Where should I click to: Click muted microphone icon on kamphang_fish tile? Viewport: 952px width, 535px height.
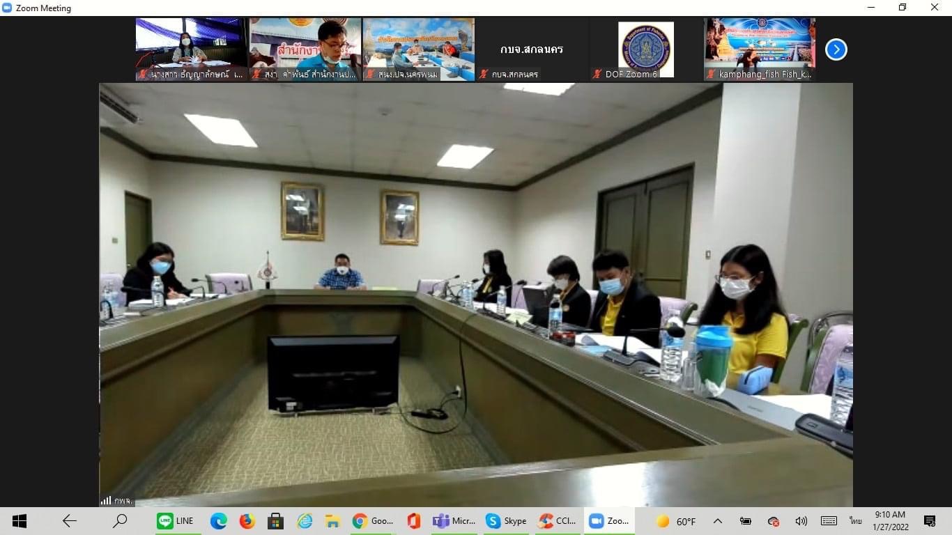pos(711,74)
